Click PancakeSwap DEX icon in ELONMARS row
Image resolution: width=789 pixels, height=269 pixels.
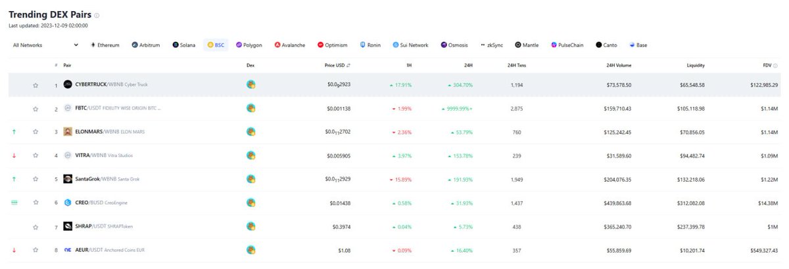click(251, 132)
